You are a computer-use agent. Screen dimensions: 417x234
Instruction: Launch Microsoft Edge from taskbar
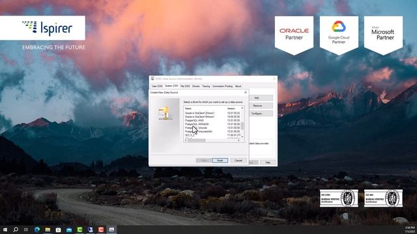[37, 229]
